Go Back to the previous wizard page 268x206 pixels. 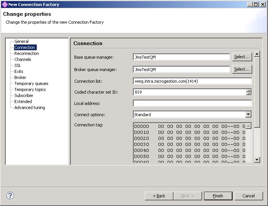159,196
